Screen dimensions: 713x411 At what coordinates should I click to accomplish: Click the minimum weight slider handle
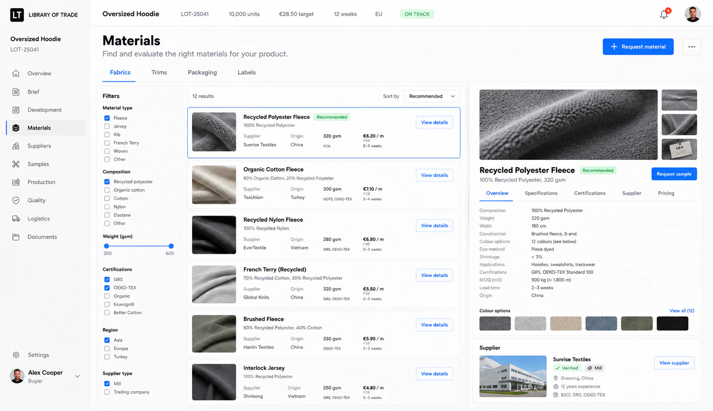[x=107, y=246]
